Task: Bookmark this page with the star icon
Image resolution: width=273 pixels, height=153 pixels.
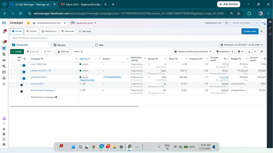Action: coord(238,13)
